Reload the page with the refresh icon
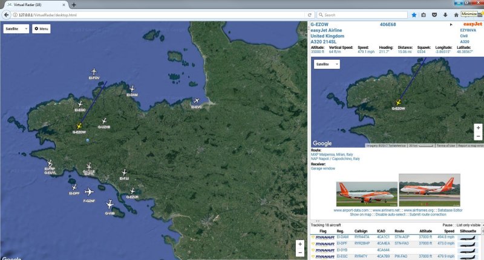This screenshot has height=260, width=484. [x=309, y=14]
